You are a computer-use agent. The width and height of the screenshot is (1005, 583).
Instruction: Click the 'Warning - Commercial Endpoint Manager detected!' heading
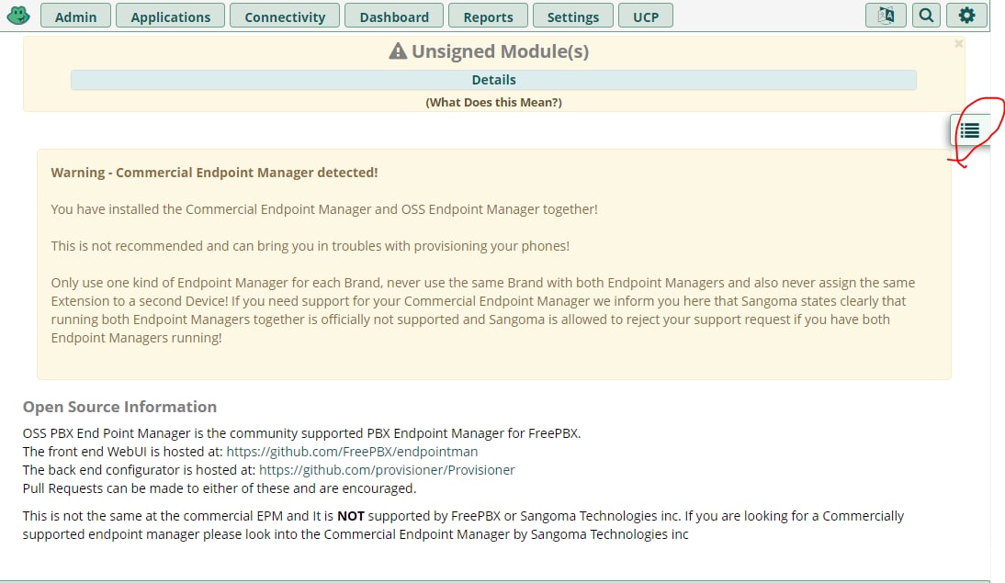point(214,173)
